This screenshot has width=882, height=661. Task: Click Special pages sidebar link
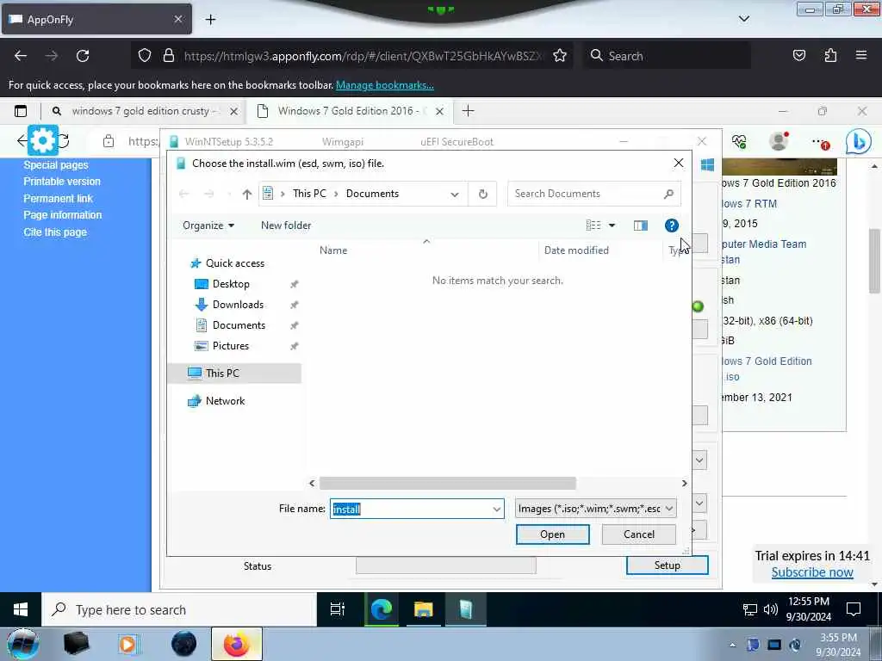(x=56, y=165)
